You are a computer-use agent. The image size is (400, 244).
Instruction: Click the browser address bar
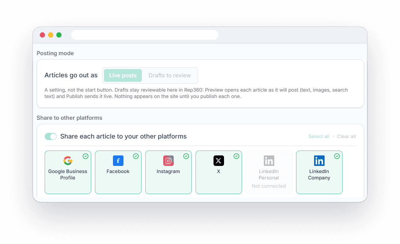(144, 35)
